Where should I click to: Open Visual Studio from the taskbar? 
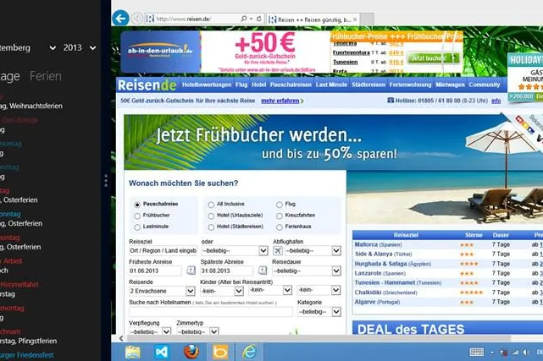click(162, 352)
